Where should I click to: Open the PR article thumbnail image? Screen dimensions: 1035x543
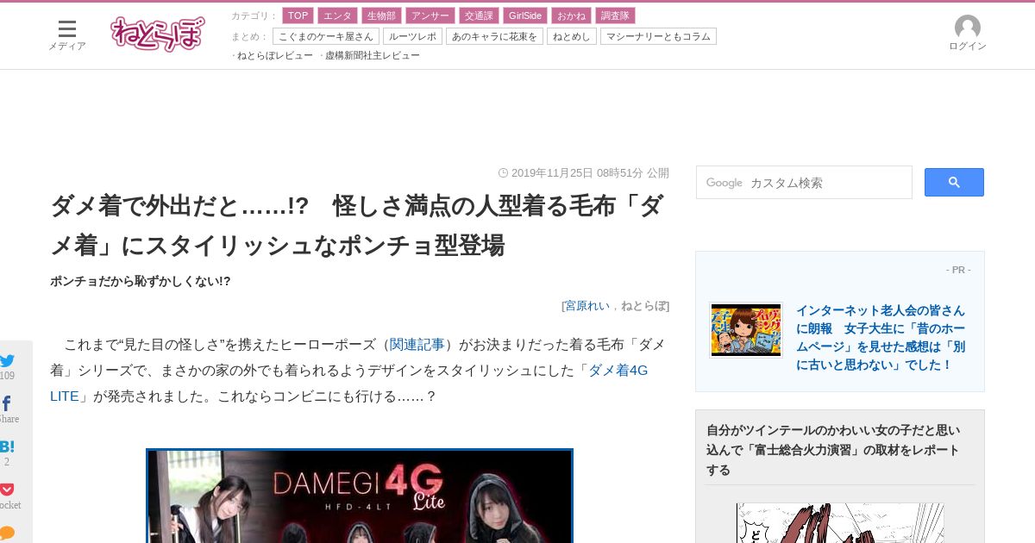(x=746, y=330)
